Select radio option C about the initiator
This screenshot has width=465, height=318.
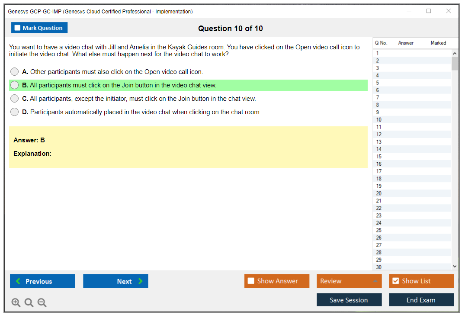(x=15, y=99)
